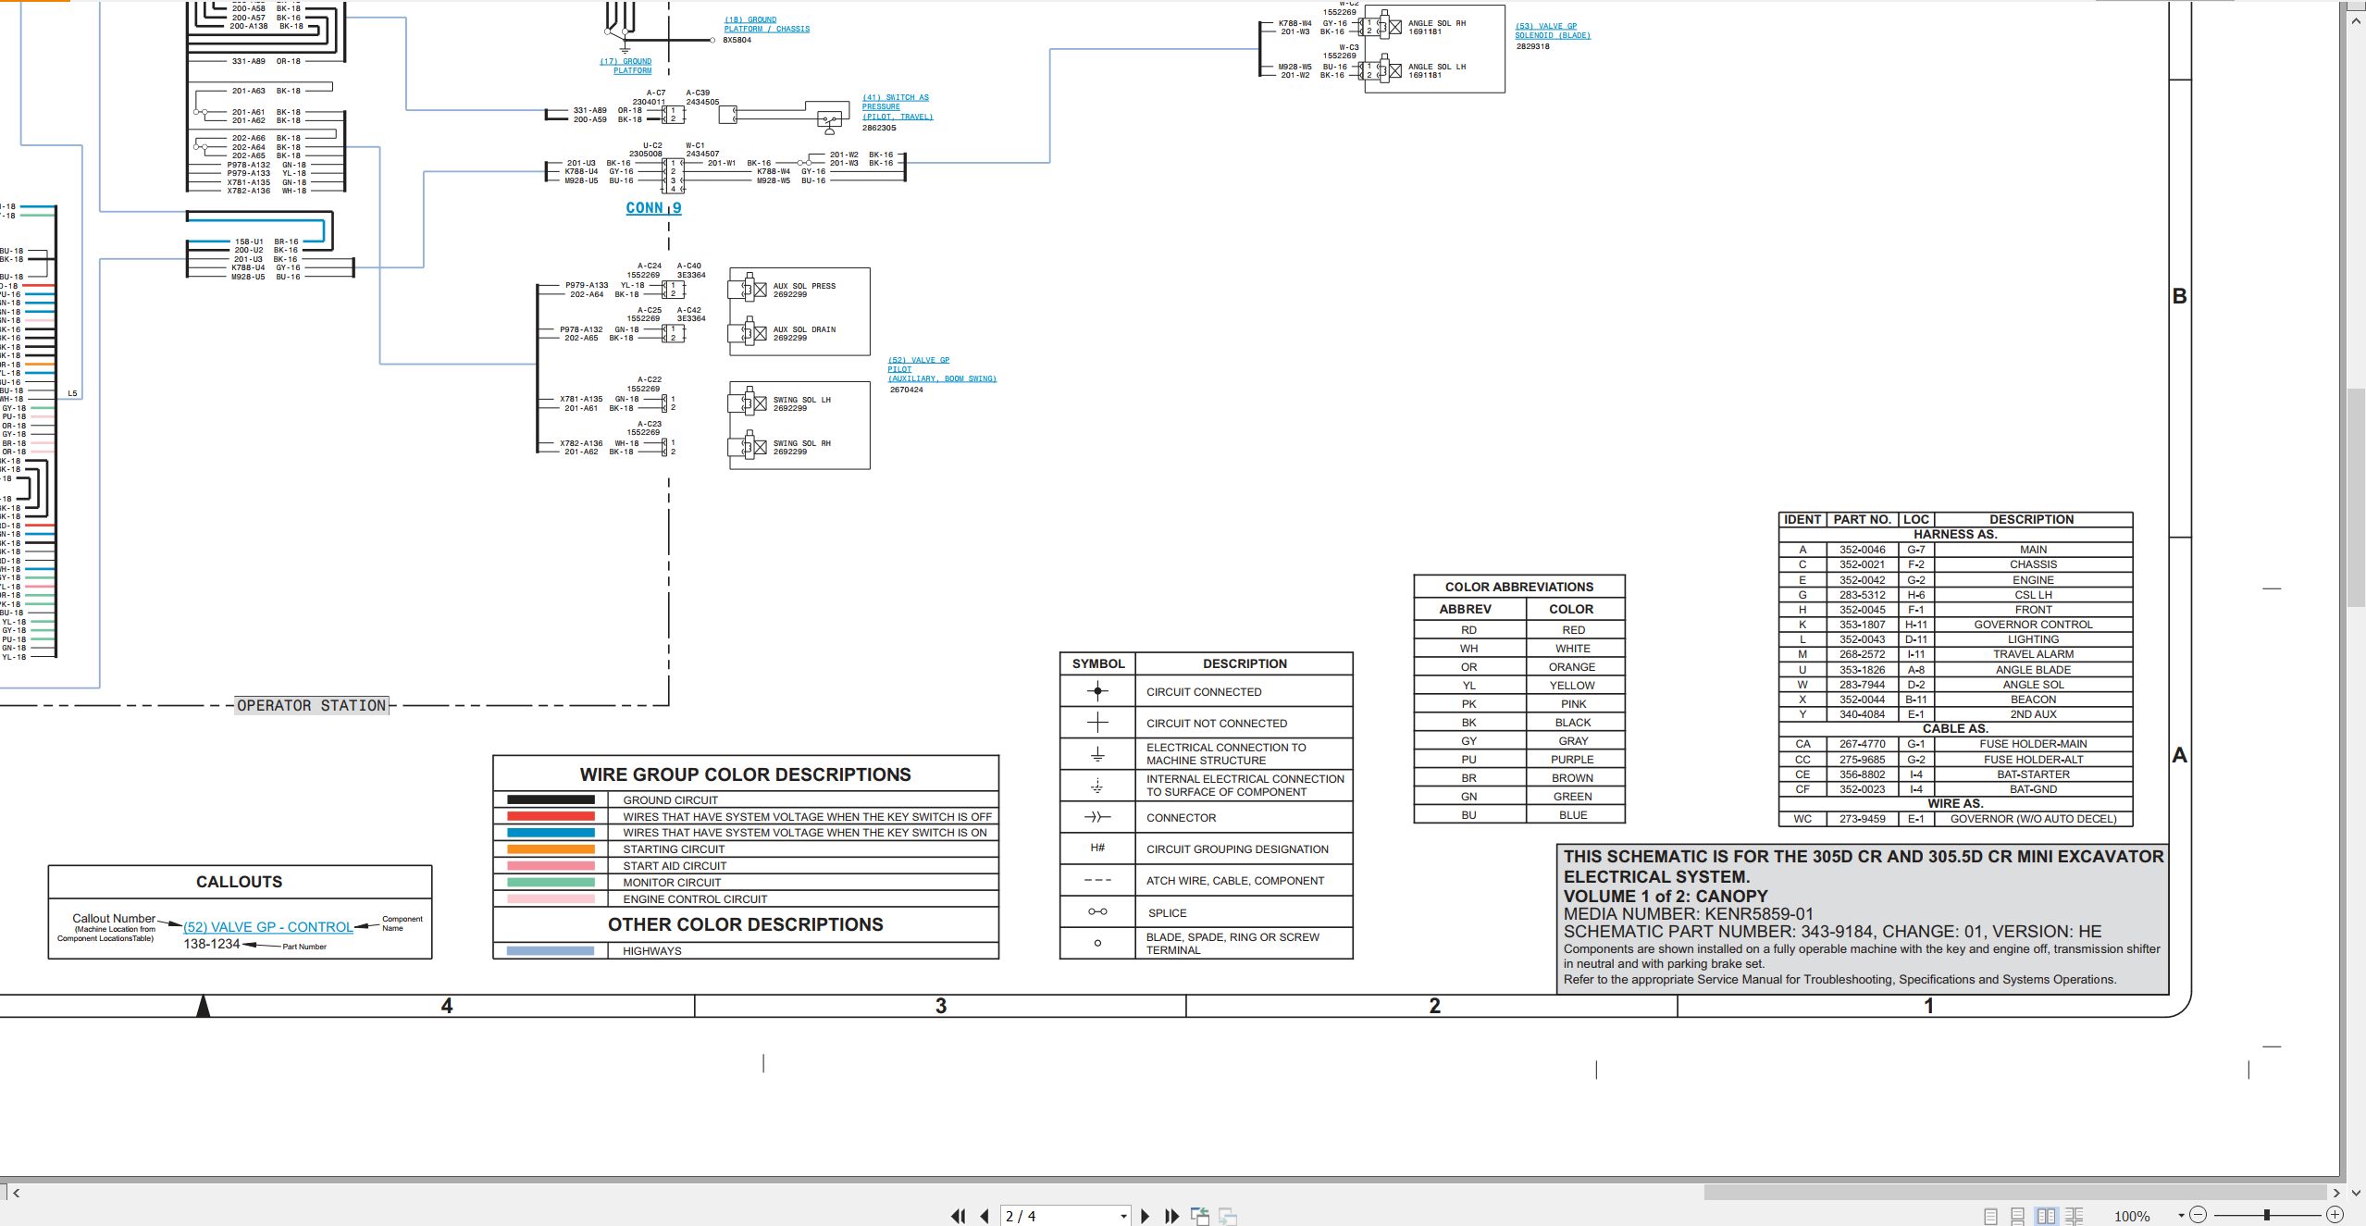Screen dimensions: 2366x1226
Task: Jump to the last page
Action: click(x=1171, y=1216)
